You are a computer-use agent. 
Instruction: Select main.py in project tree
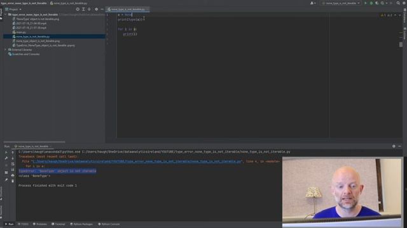pos(19,32)
